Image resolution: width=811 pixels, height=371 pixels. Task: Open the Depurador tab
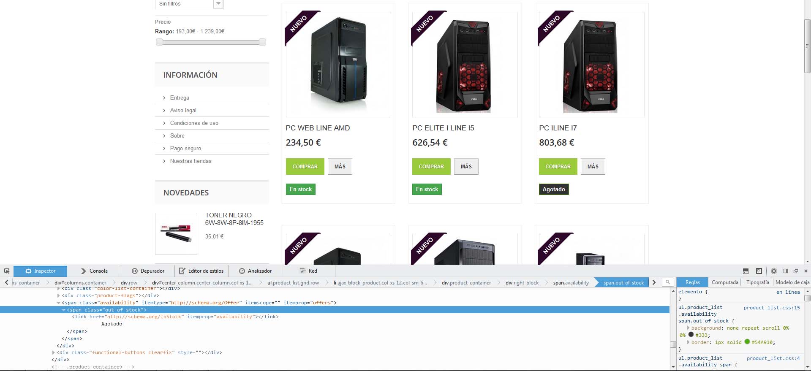click(x=148, y=271)
